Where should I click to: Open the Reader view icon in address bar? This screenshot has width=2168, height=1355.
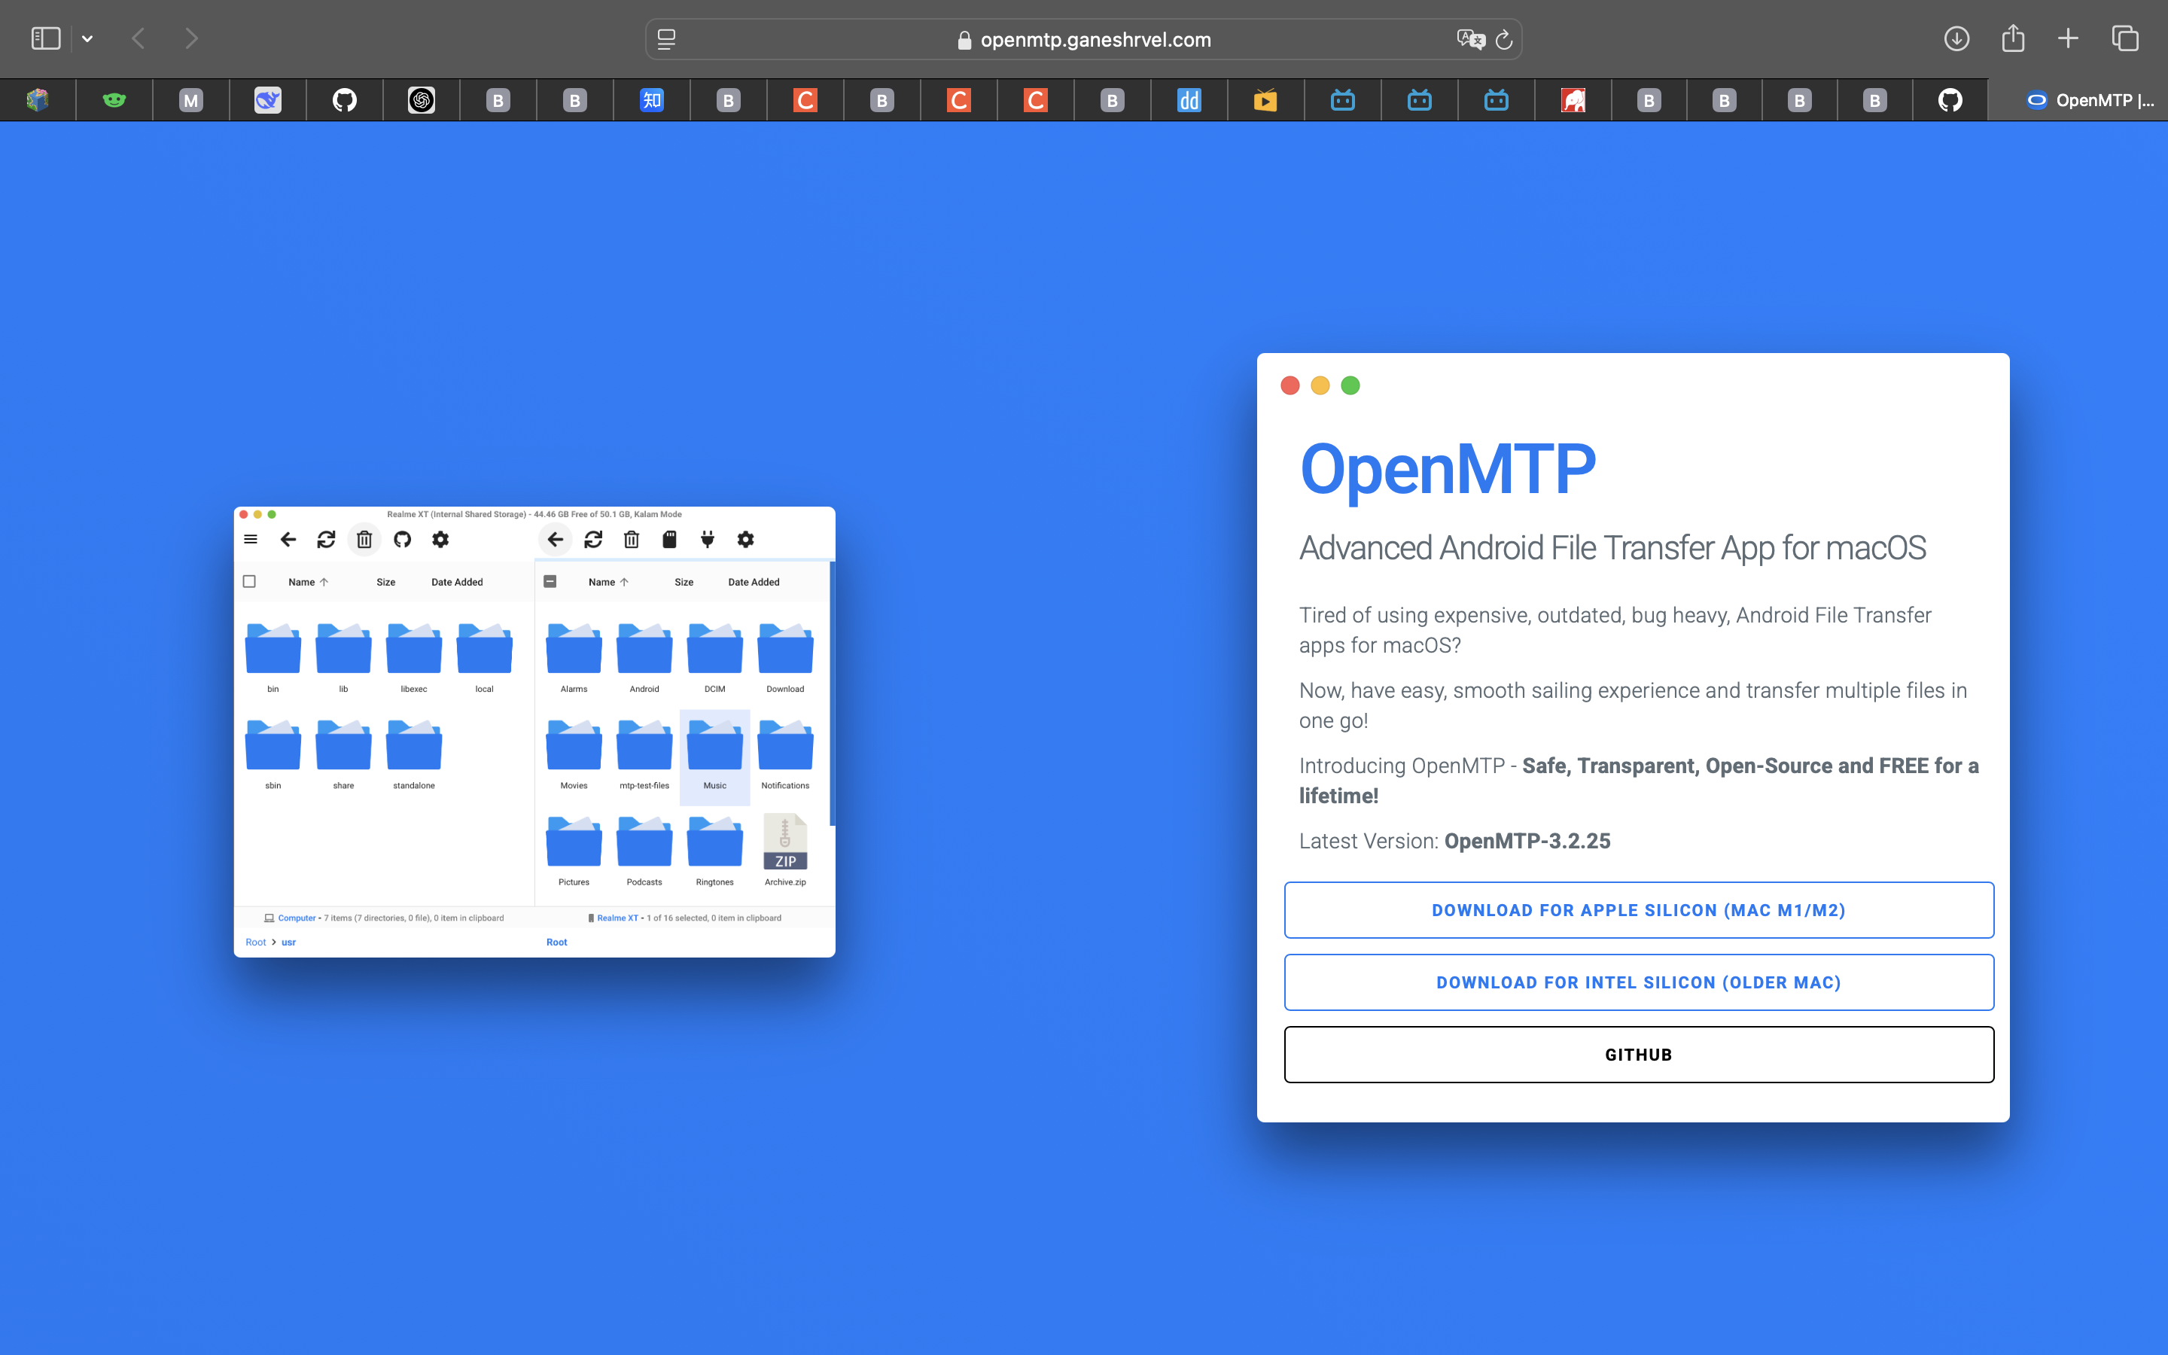pos(666,39)
